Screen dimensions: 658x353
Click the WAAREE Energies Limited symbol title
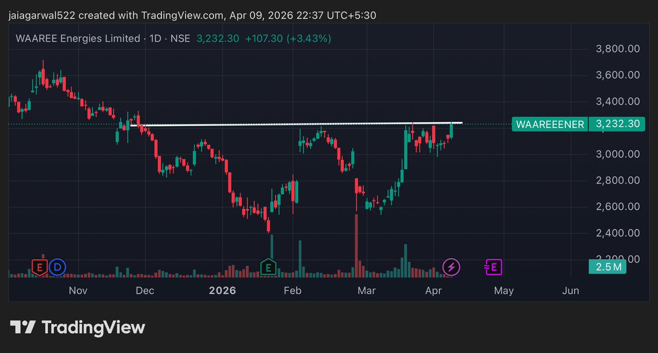(x=78, y=38)
